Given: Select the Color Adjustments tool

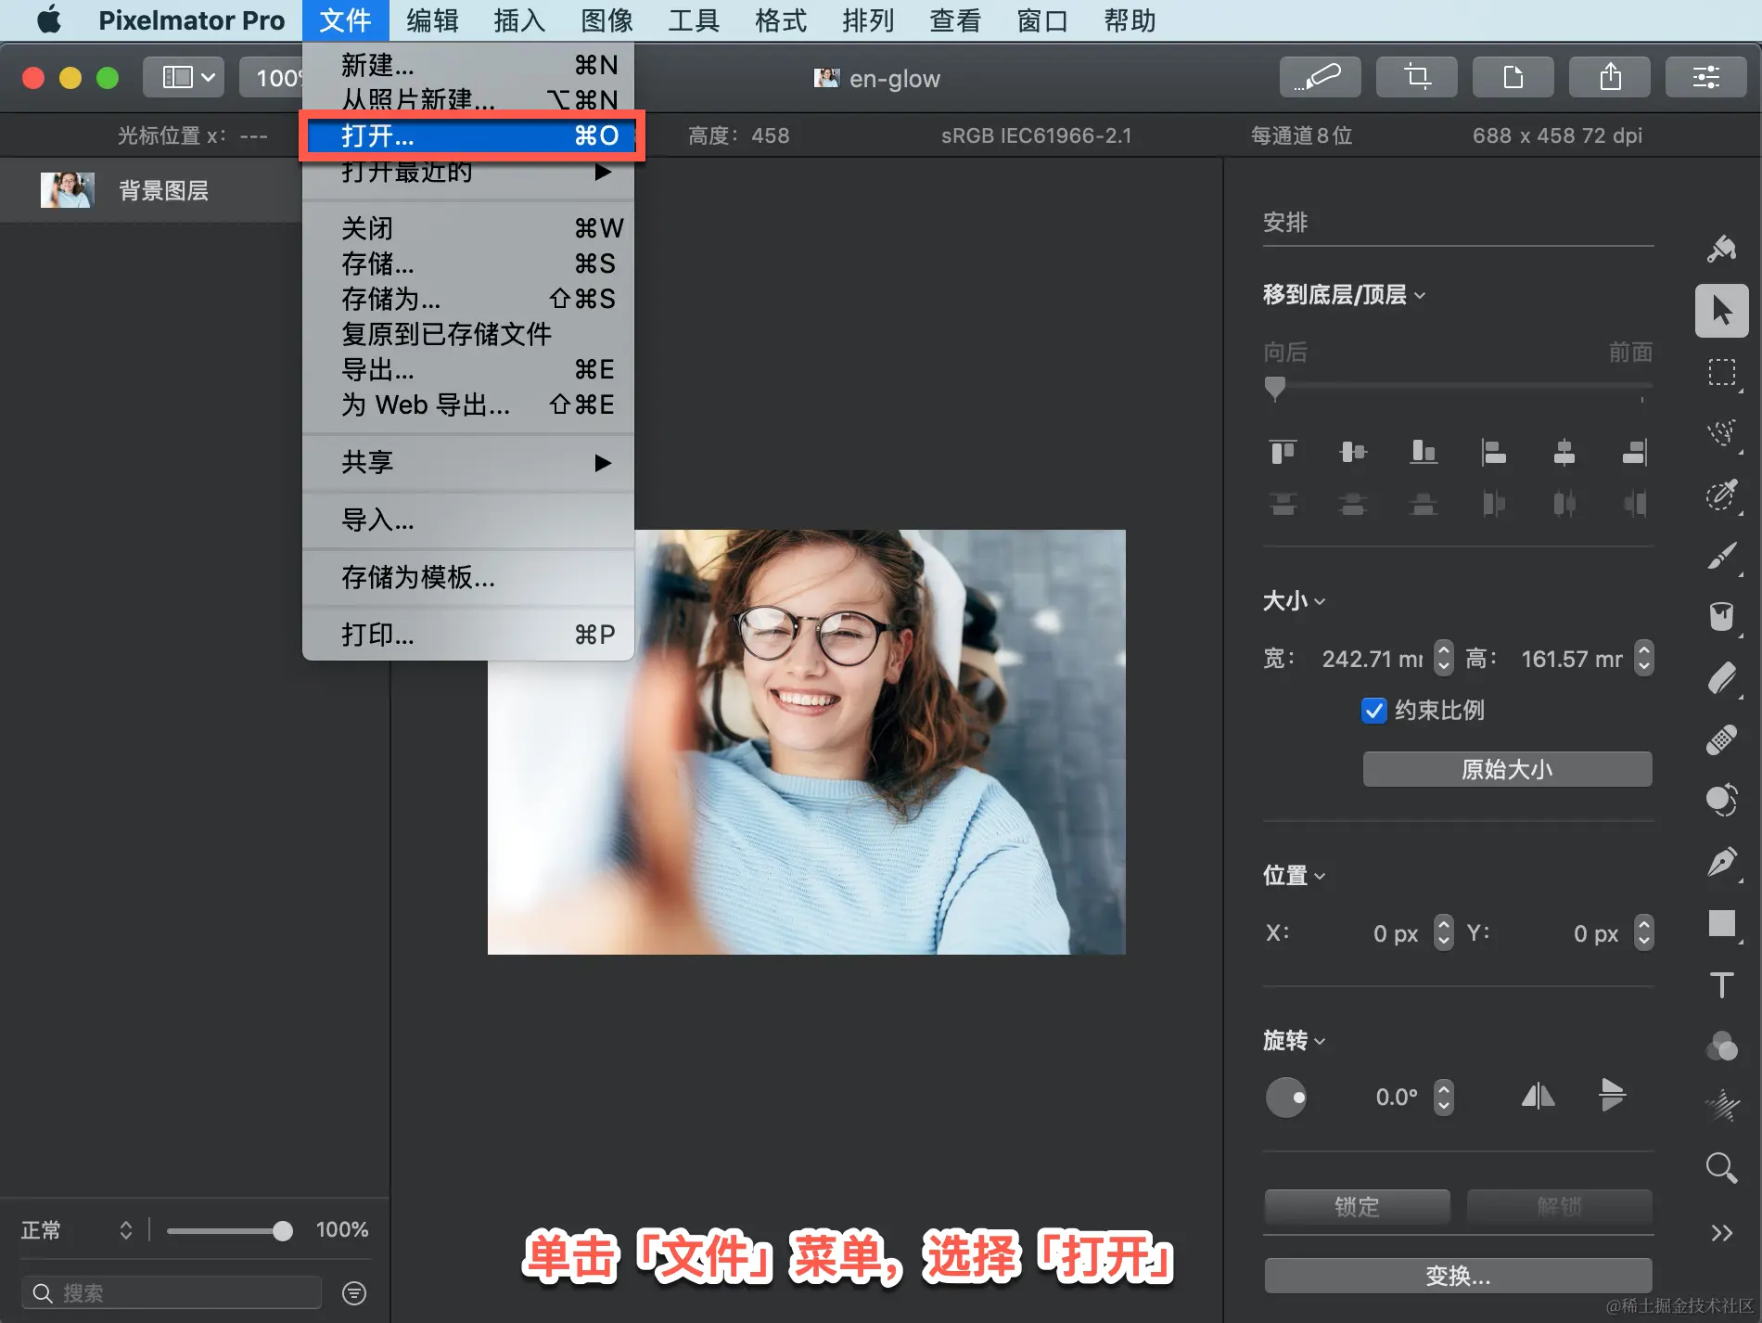Looking at the screenshot, I should point(1722,1046).
